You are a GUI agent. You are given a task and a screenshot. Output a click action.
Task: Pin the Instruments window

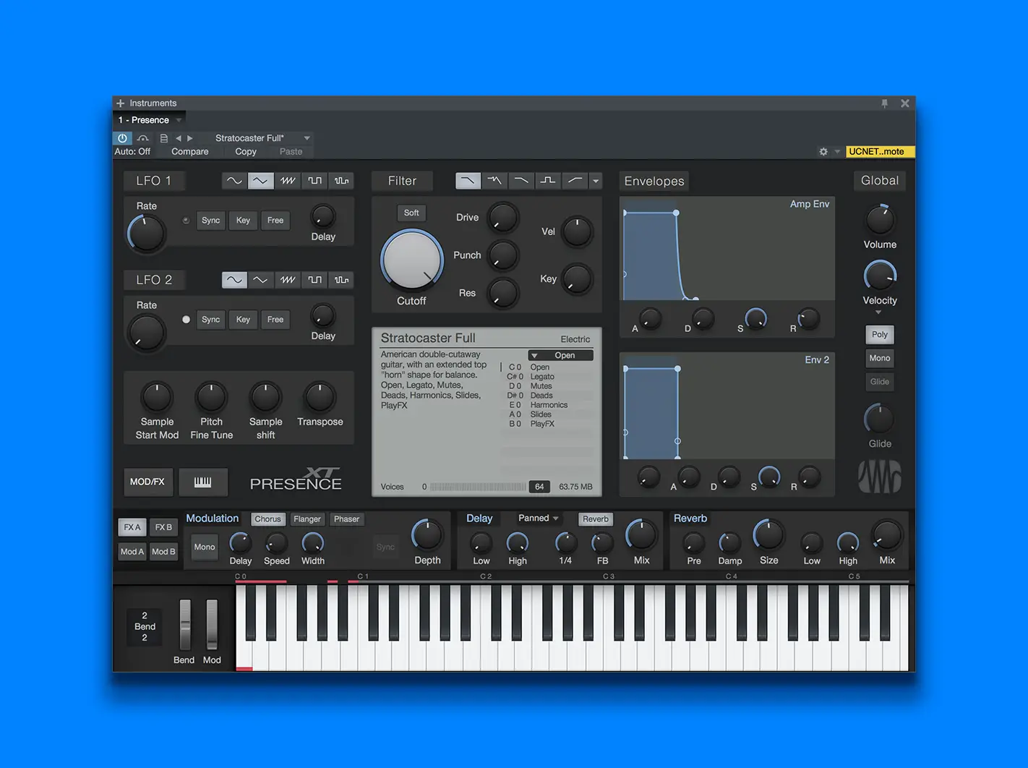[x=885, y=103]
